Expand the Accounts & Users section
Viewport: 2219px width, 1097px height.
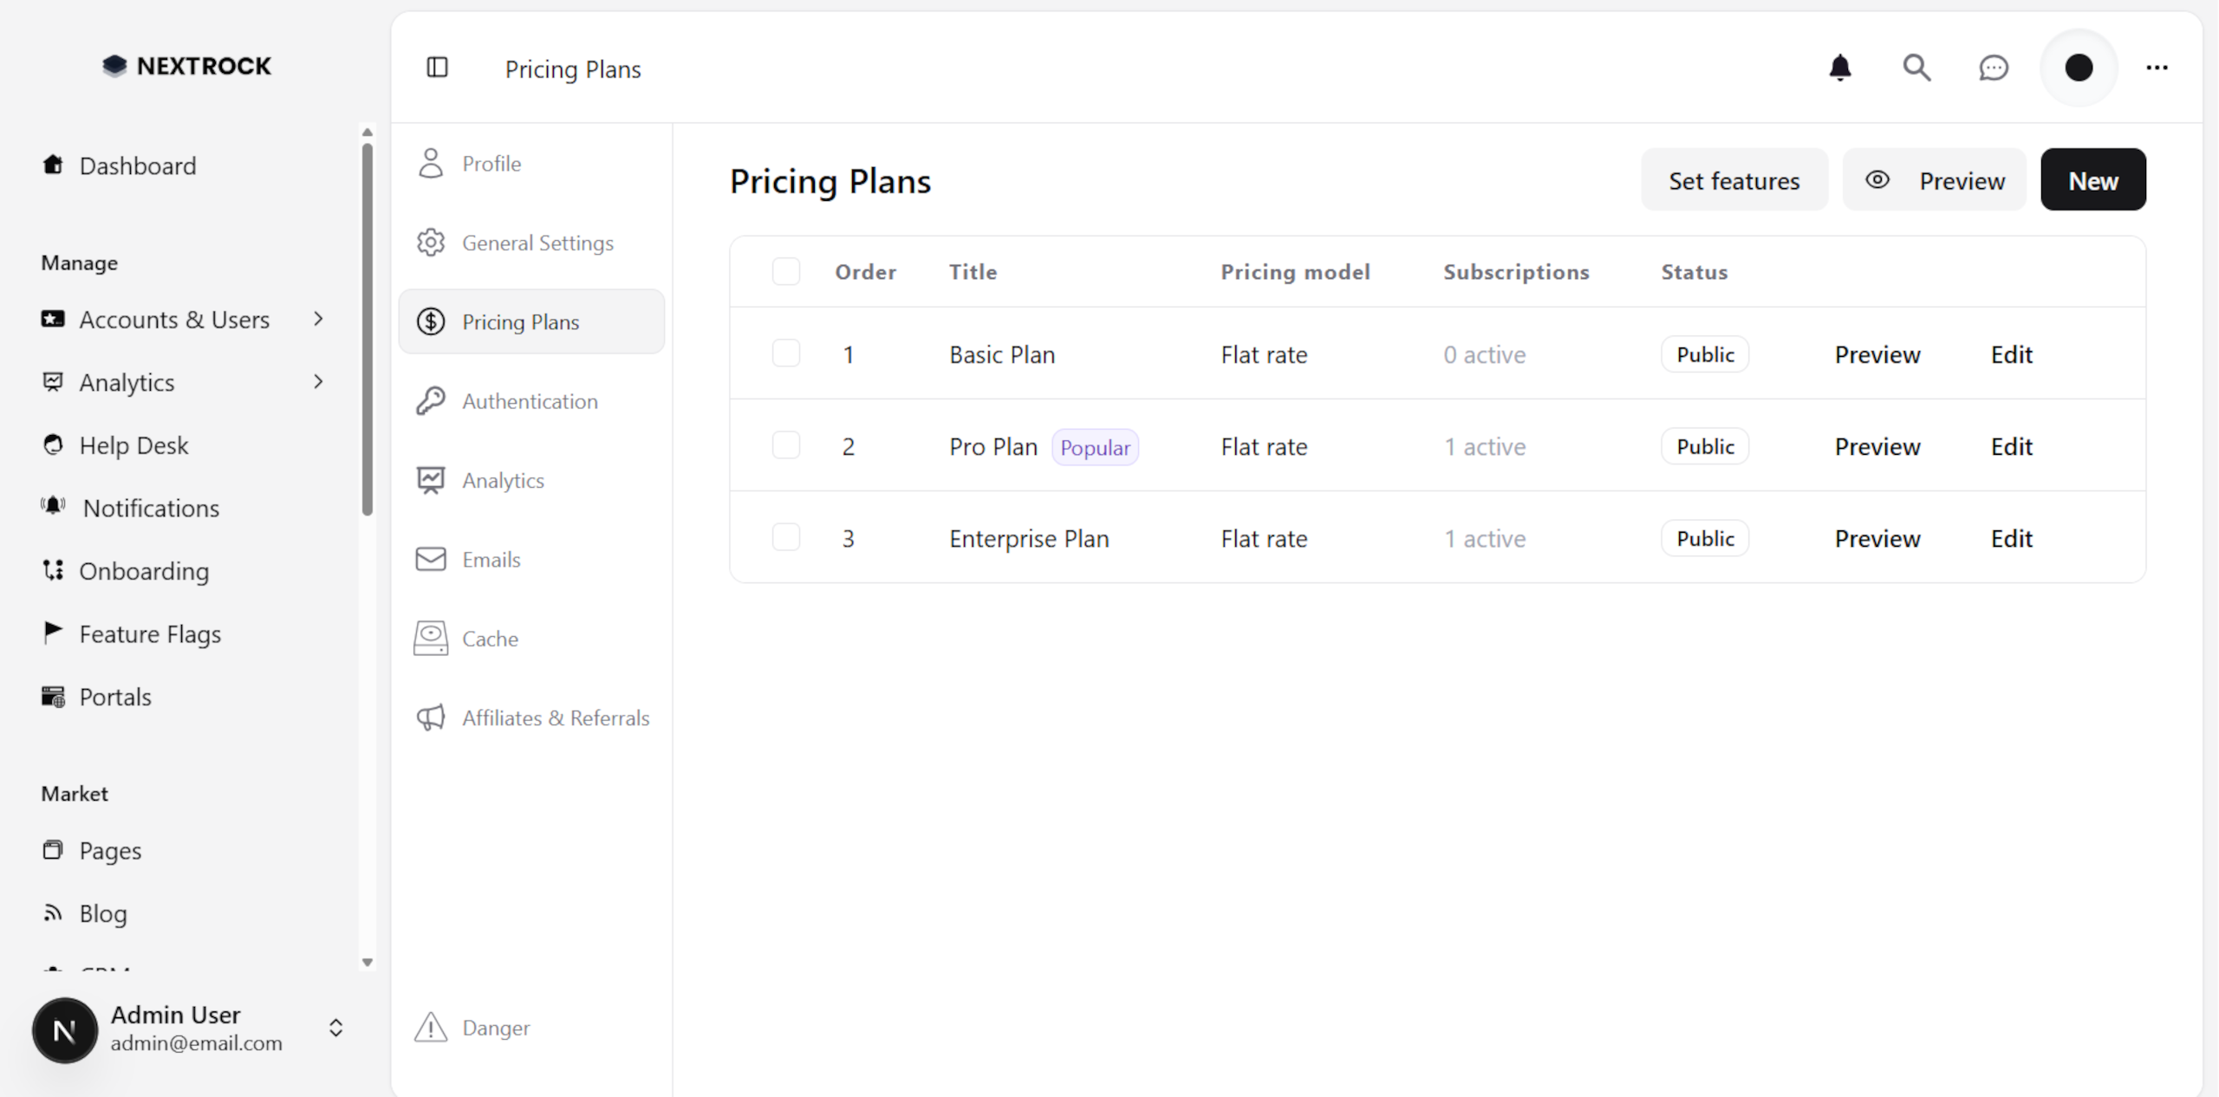click(x=318, y=319)
